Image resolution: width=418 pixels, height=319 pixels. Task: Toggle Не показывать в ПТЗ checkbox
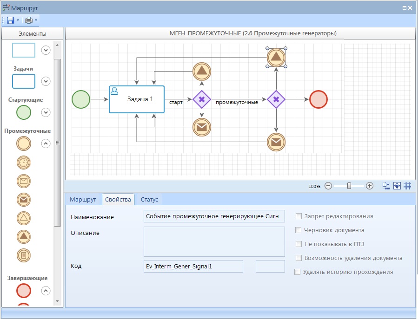click(299, 244)
